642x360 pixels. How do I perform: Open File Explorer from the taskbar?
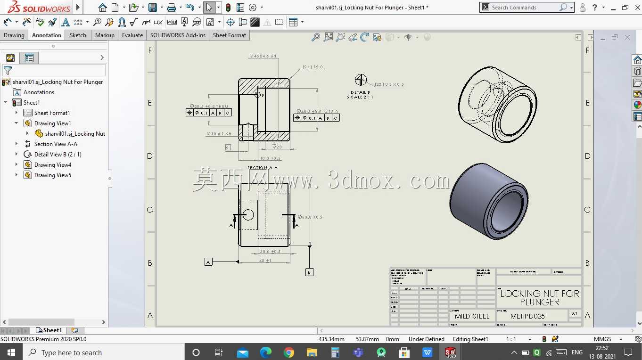tap(312, 352)
